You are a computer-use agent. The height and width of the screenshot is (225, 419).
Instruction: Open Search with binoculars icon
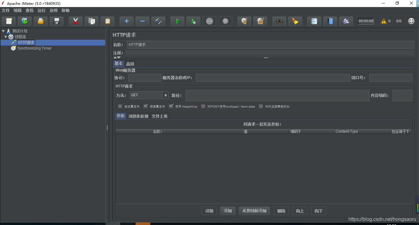click(x=279, y=21)
